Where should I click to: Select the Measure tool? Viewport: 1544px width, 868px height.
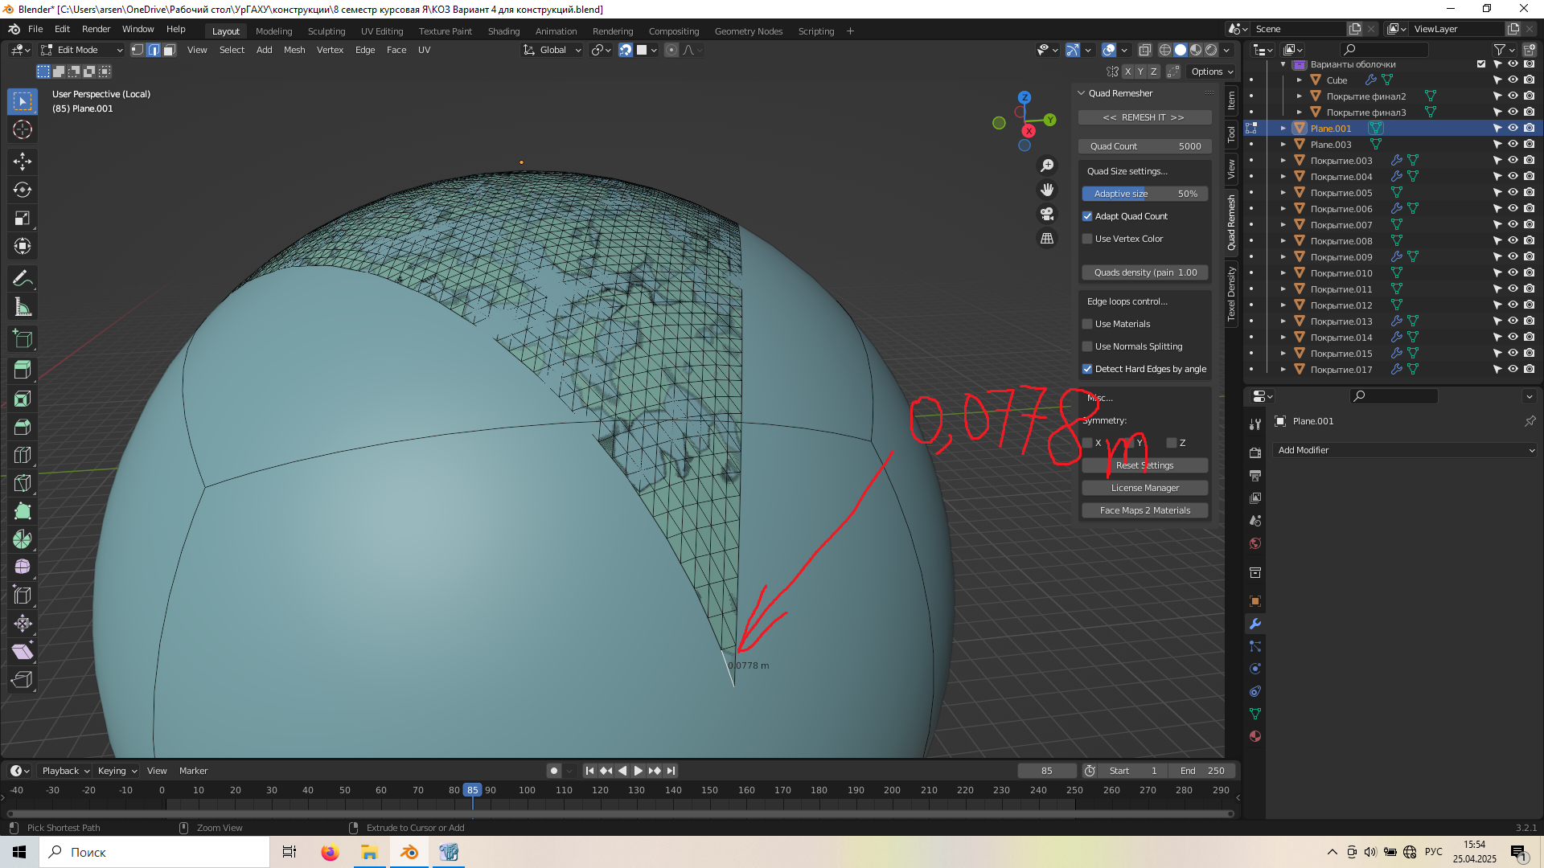click(x=23, y=307)
